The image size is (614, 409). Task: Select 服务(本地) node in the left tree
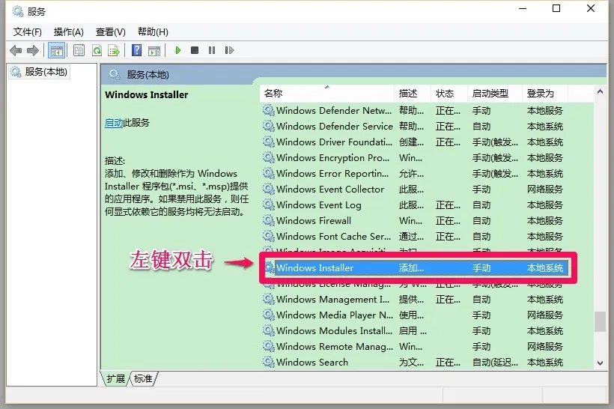(39, 72)
